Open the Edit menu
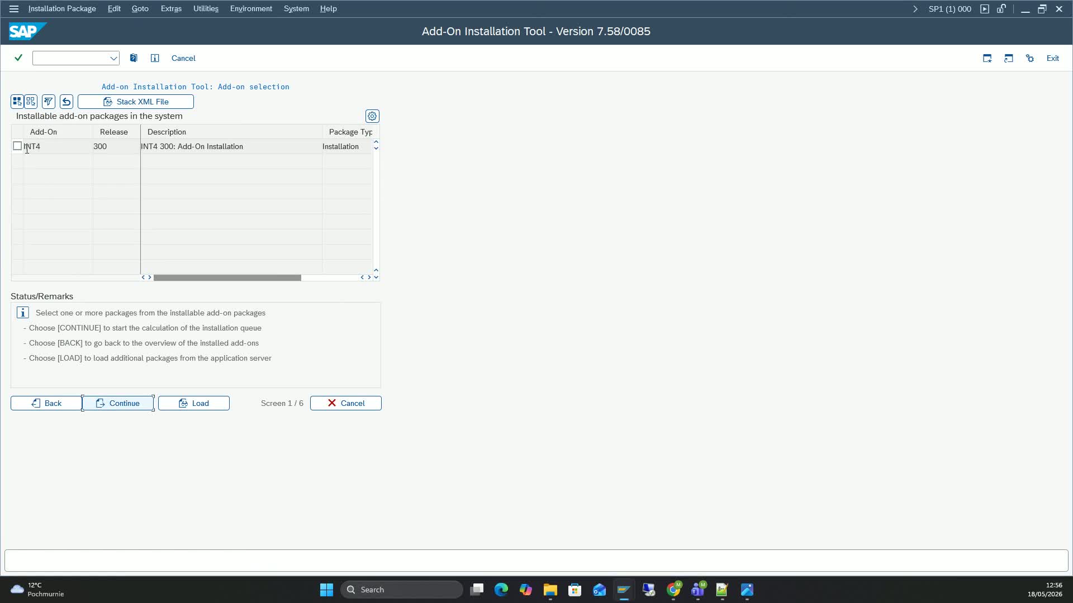This screenshot has width=1073, height=603. [114, 9]
